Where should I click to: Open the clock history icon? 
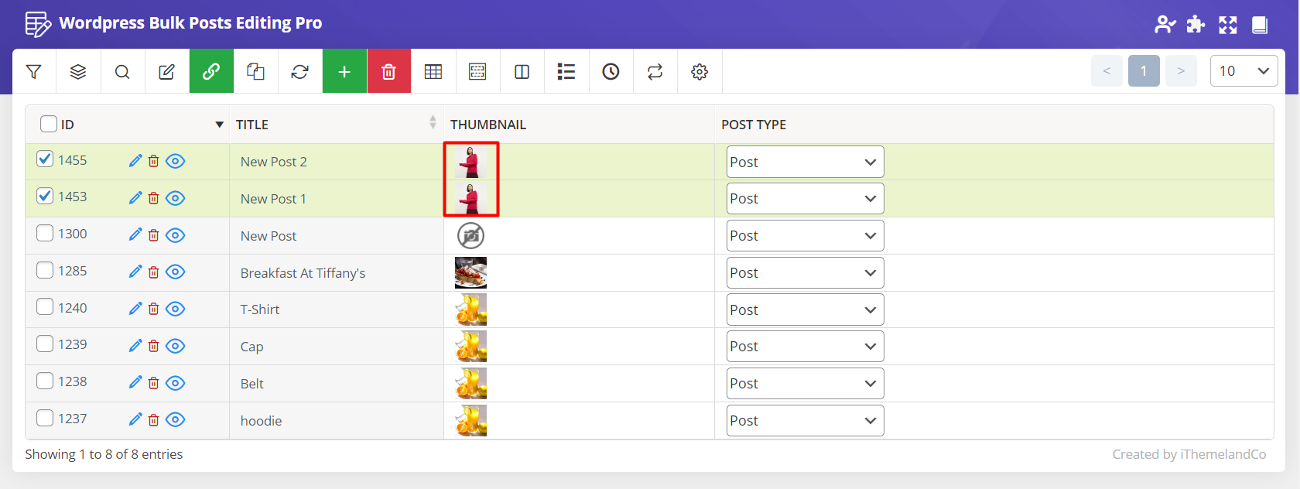611,72
